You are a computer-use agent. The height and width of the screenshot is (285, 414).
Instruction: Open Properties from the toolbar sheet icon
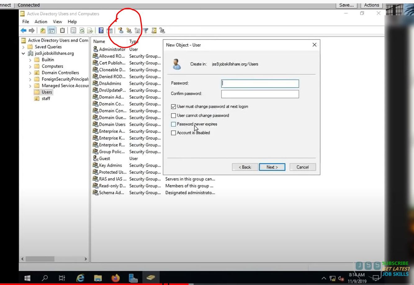pyautogui.click(x=73, y=30)
